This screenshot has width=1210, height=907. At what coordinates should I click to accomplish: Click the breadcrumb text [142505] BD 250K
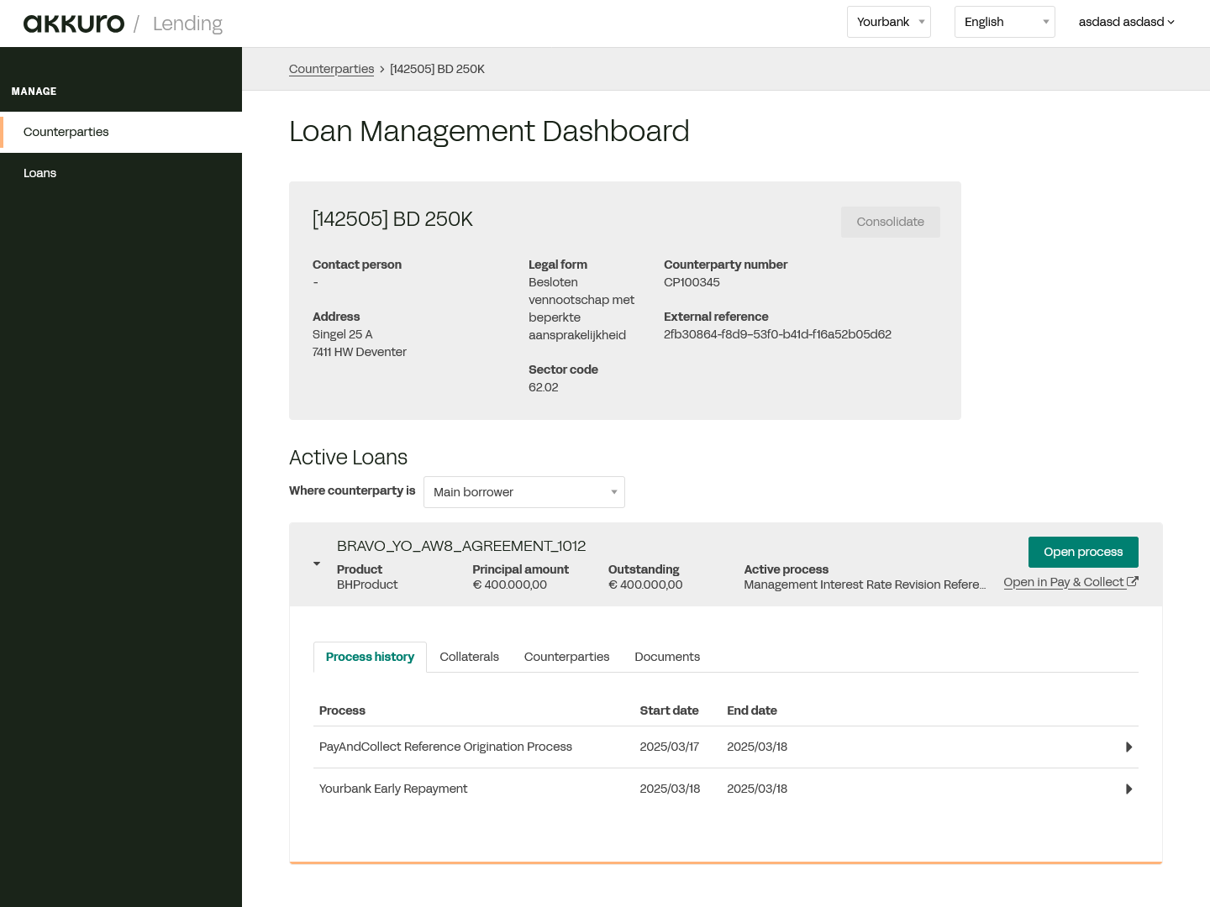[437, 69]
